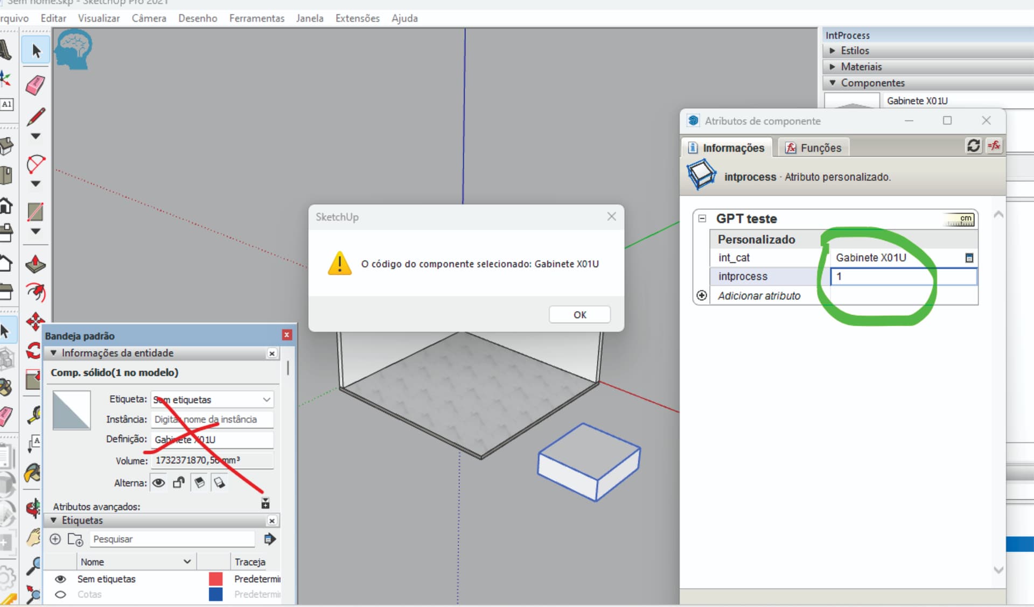
Task: Open the Etiqueta dropdown
Action: tap(266, 399)
